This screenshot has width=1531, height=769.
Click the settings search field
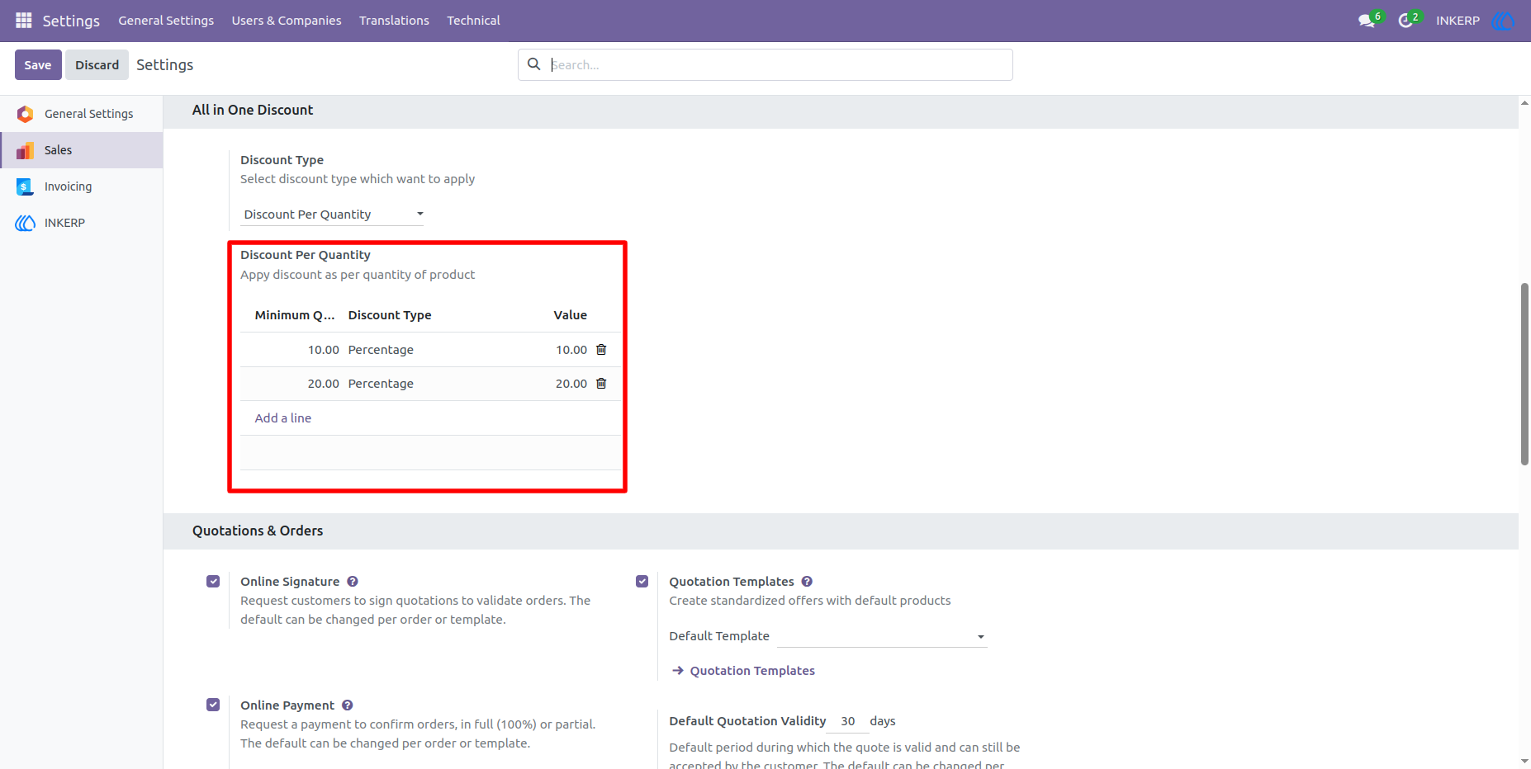coord(765,65)
